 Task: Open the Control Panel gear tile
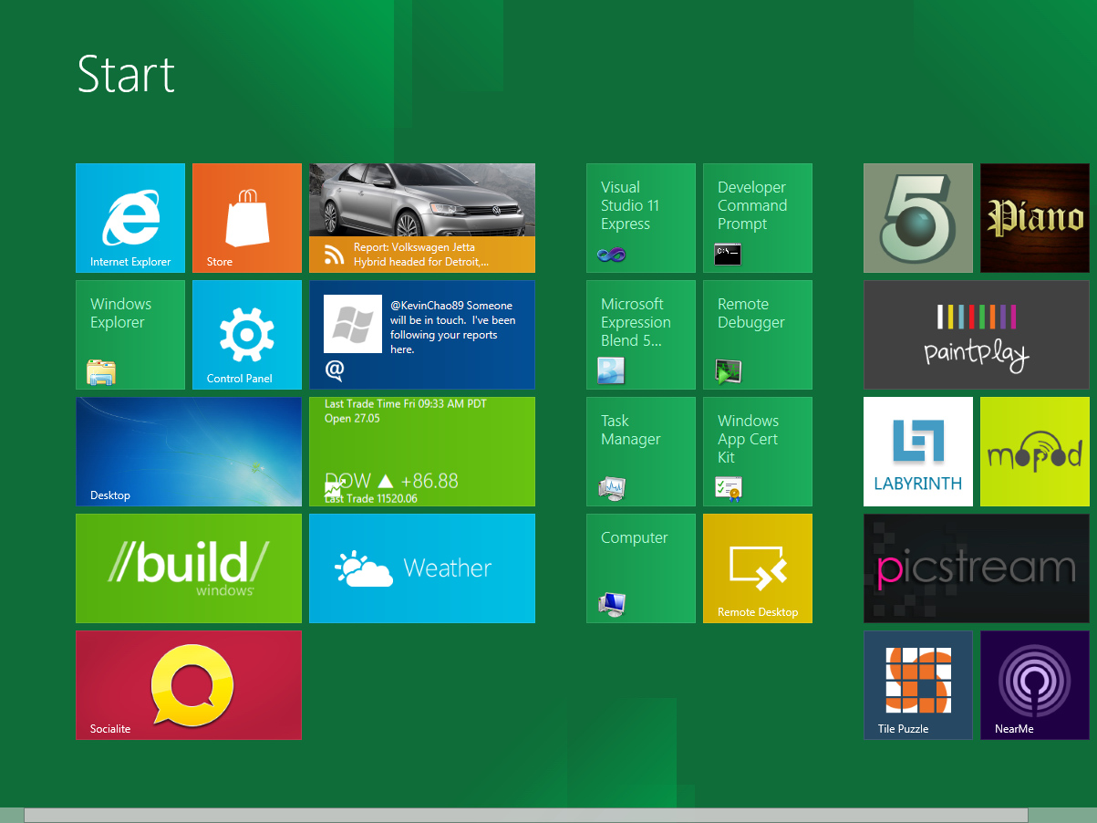click(247, 335)
